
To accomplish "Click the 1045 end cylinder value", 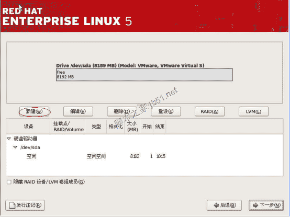I will pos(161,156).
